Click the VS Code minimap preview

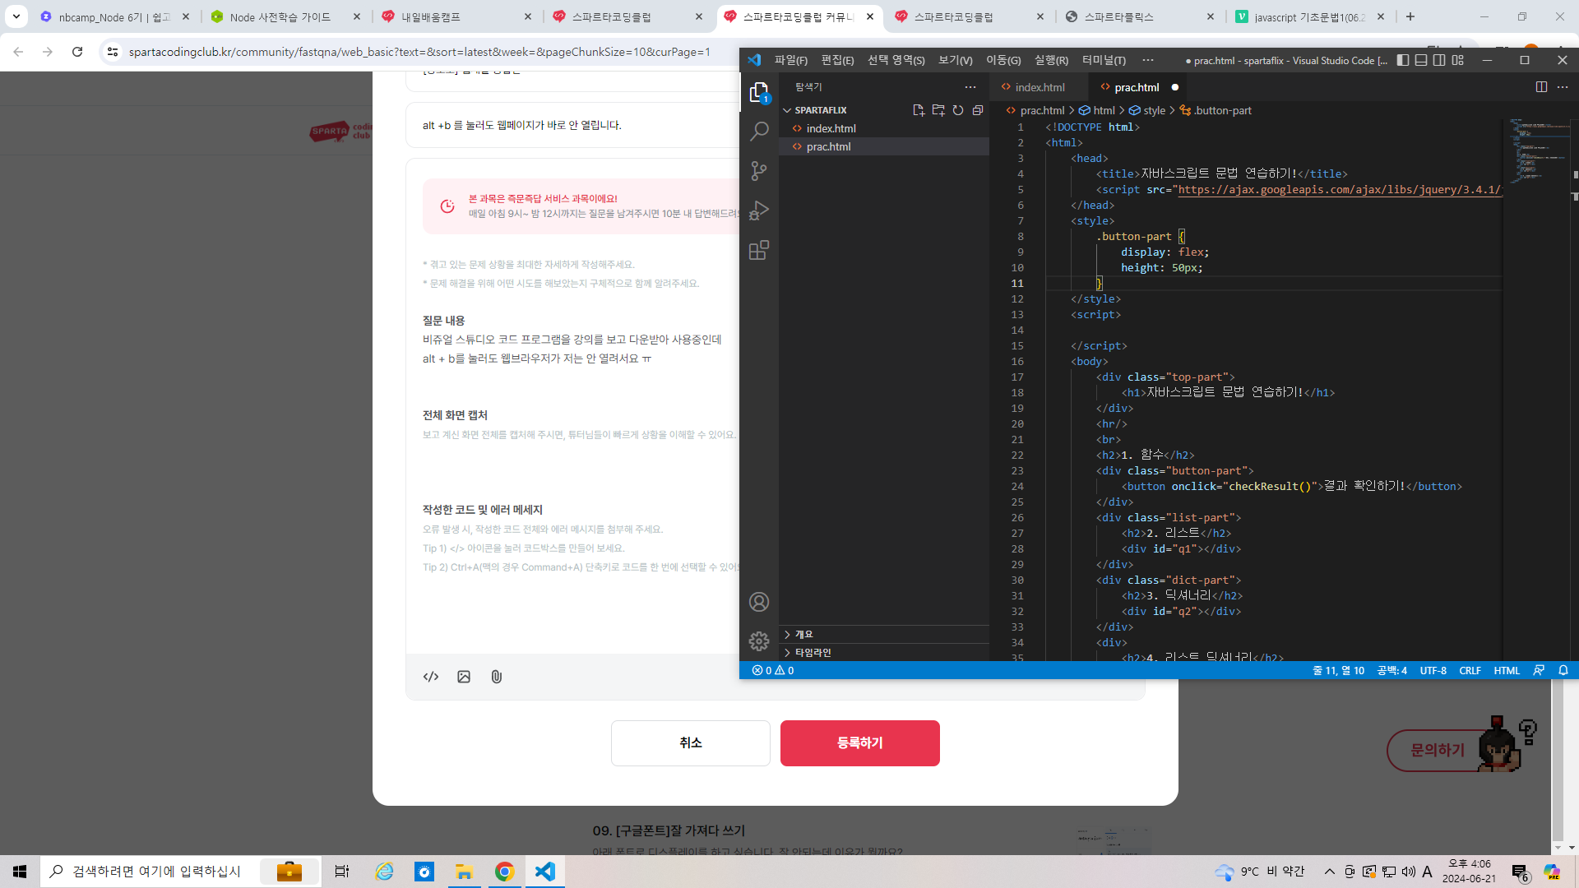[x=1539, y=152]
